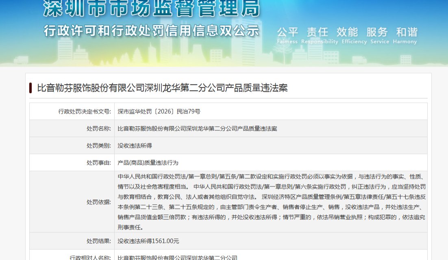Screen dimensions: 448x260
Task: Click the 处罚名称 value row text
Action: click(197, 129)
